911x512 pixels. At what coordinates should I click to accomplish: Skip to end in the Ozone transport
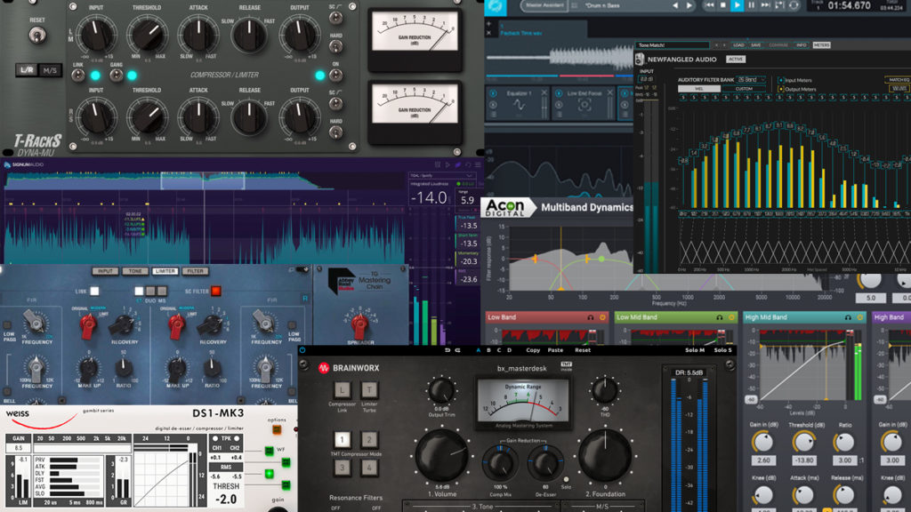765,5
